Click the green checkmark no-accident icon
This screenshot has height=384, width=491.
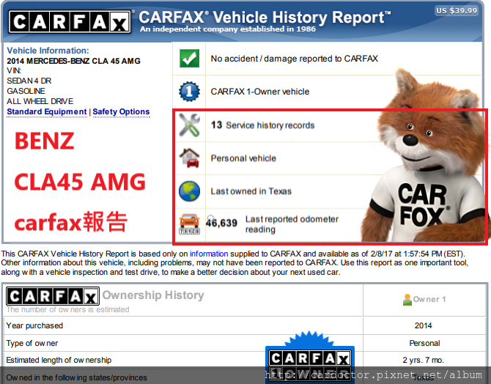pos(189,58)
